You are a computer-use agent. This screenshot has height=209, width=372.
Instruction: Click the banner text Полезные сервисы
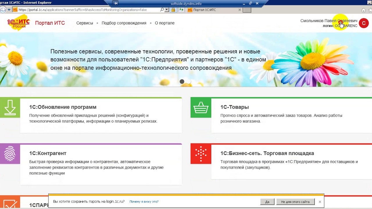158,60
